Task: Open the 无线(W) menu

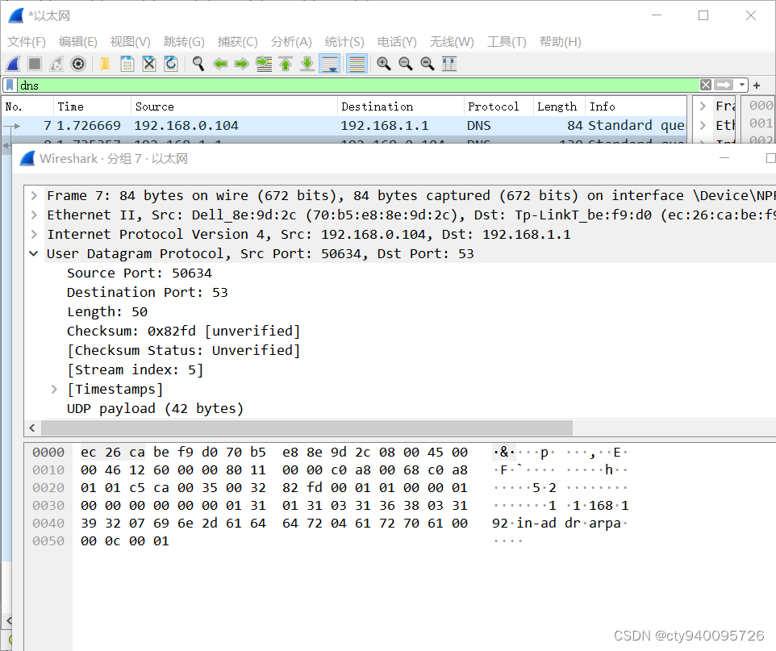Action: (452, 42)
